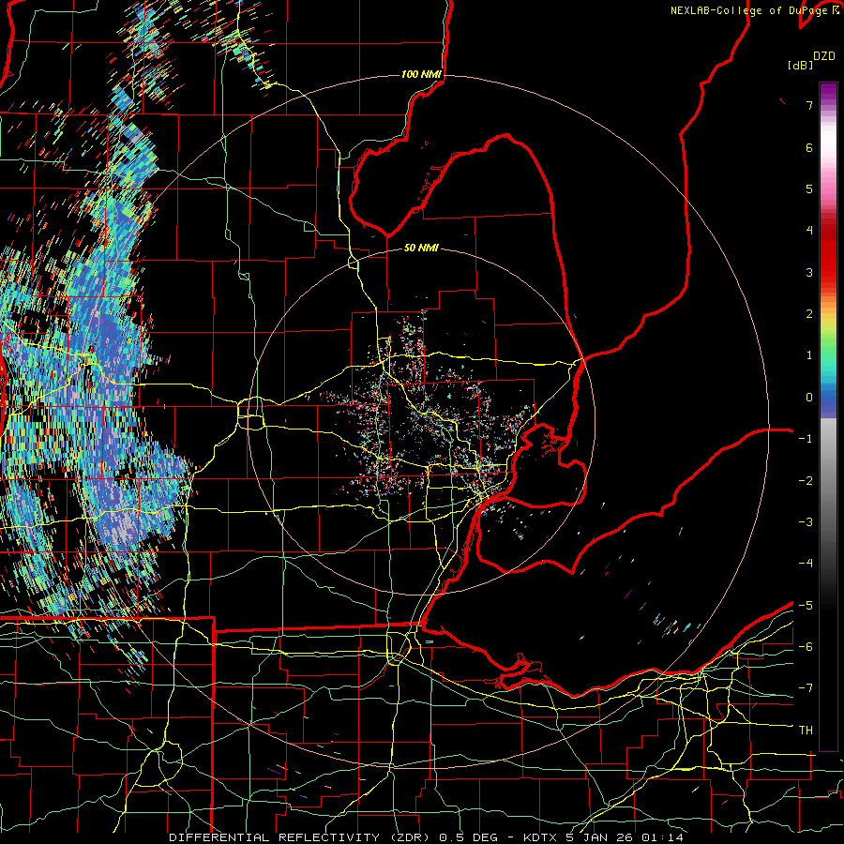
Task: Click the ZDR color scale bar
Action: [828, 416]
